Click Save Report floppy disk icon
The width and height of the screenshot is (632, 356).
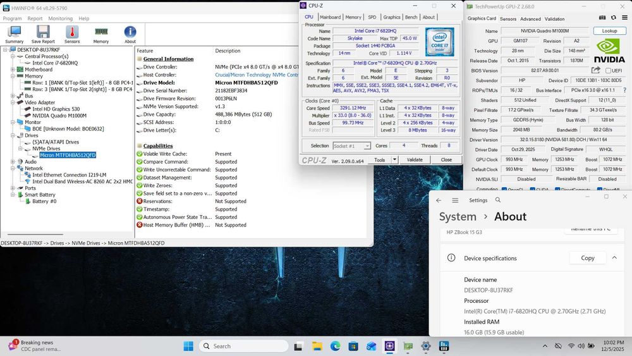point(43,34)
